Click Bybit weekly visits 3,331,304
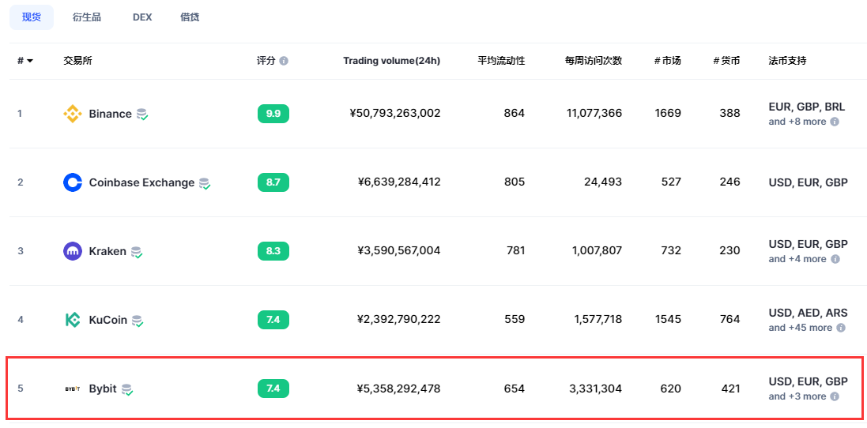This screenshot has height=428, width=867. pos(595,389)
